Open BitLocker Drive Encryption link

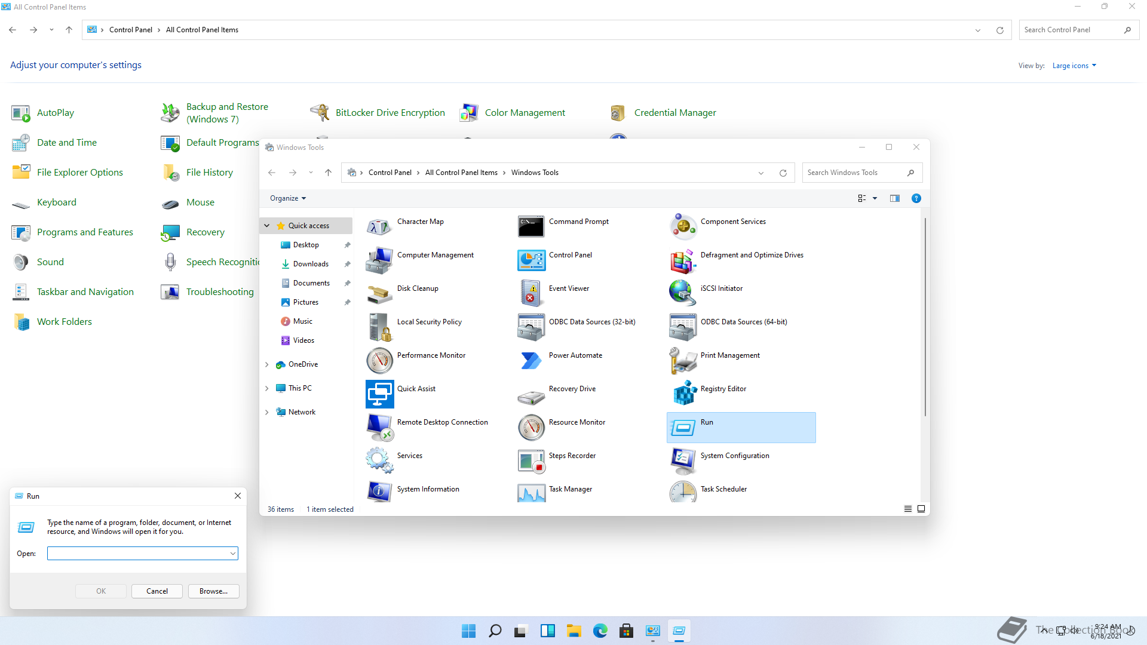[x=390, y=113]
